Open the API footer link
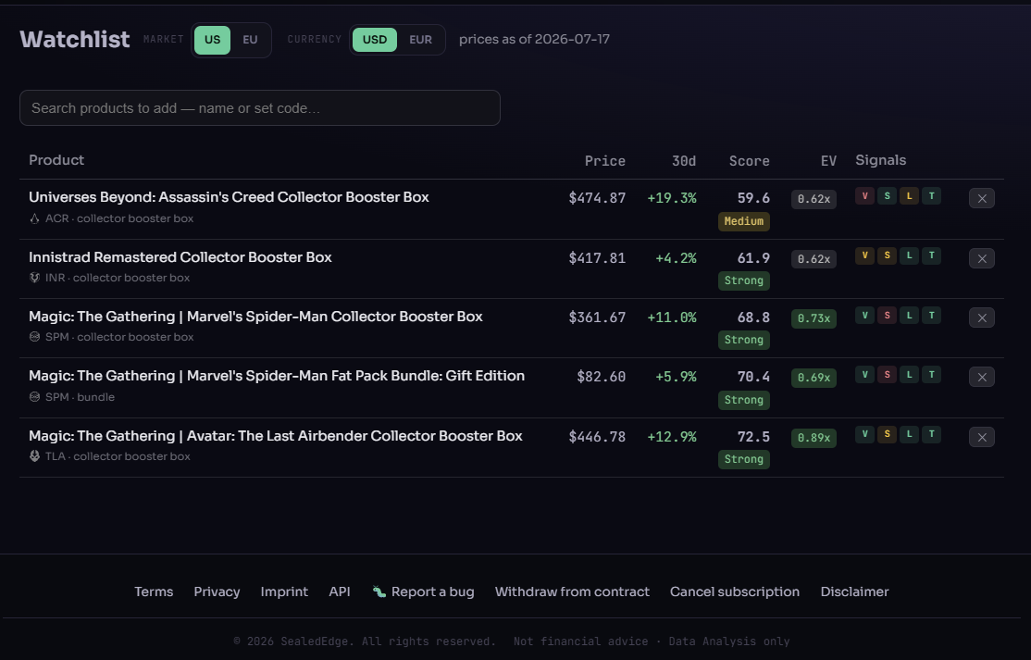 click(x=340, y=592)
